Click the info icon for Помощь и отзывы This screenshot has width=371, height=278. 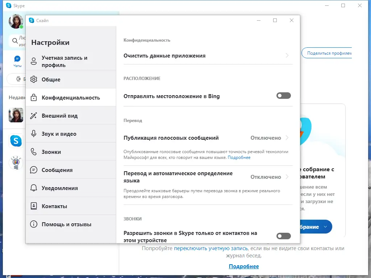click(x=34, y=224)
